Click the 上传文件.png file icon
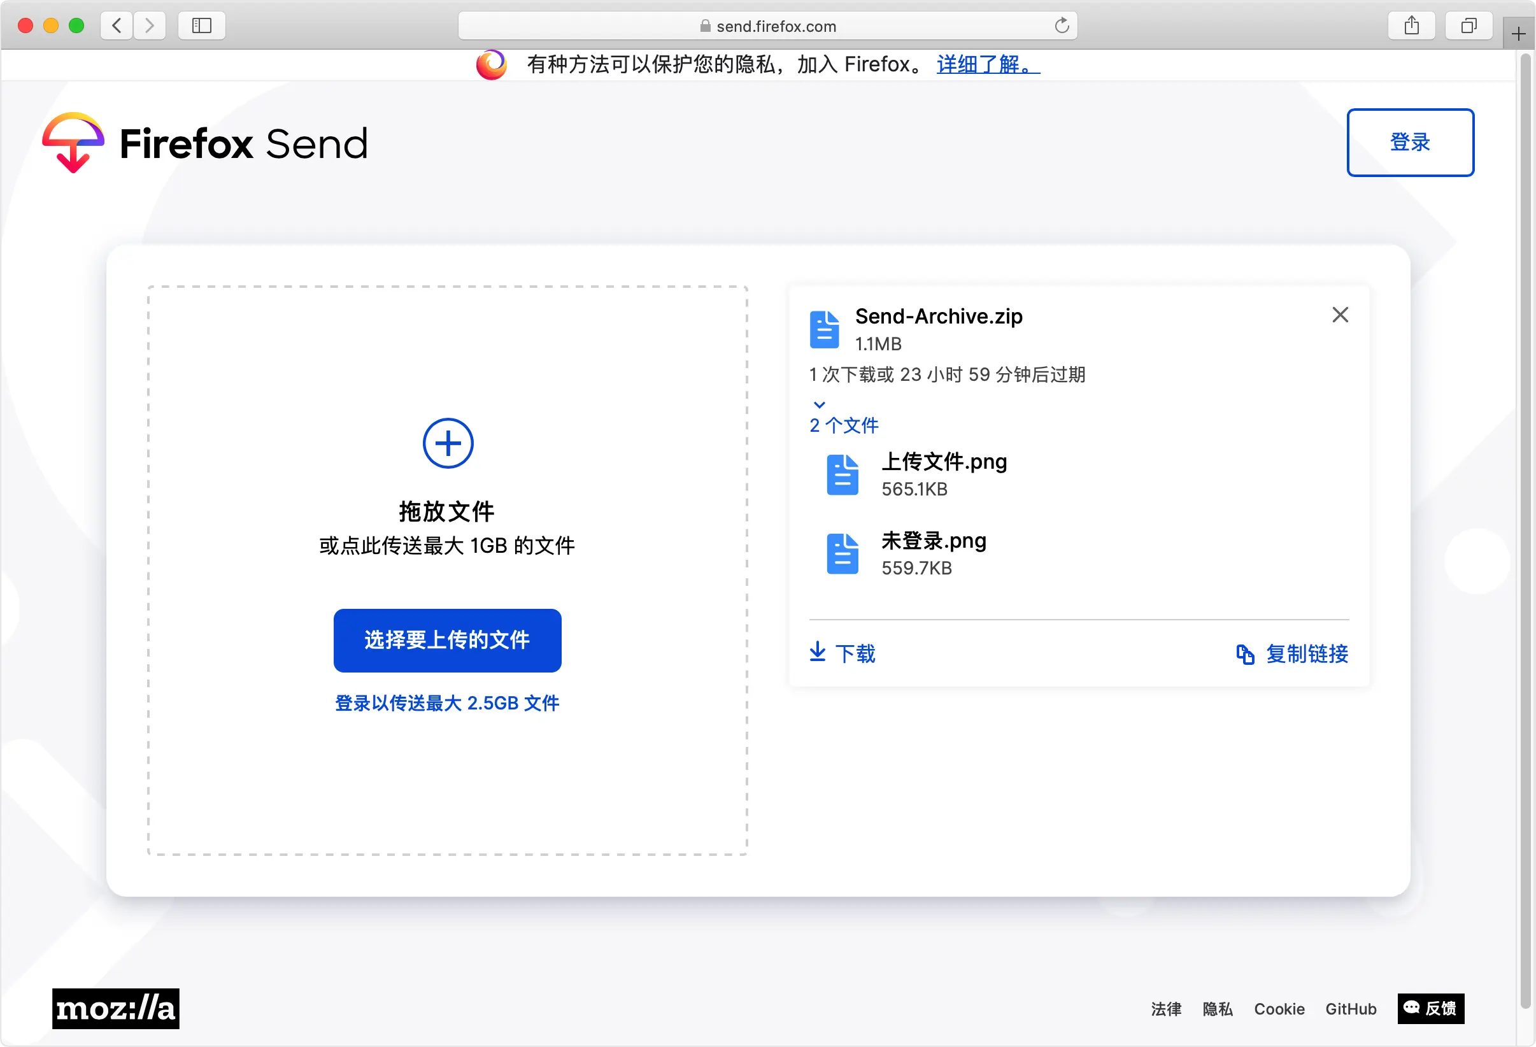 842,474
